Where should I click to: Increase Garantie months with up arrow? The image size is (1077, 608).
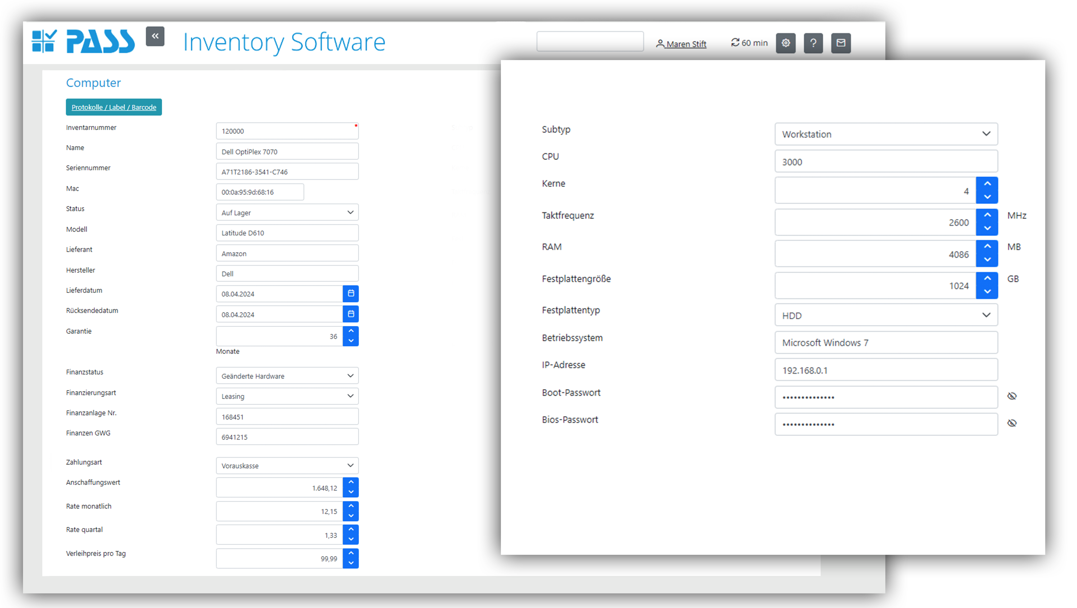[351, 331]
